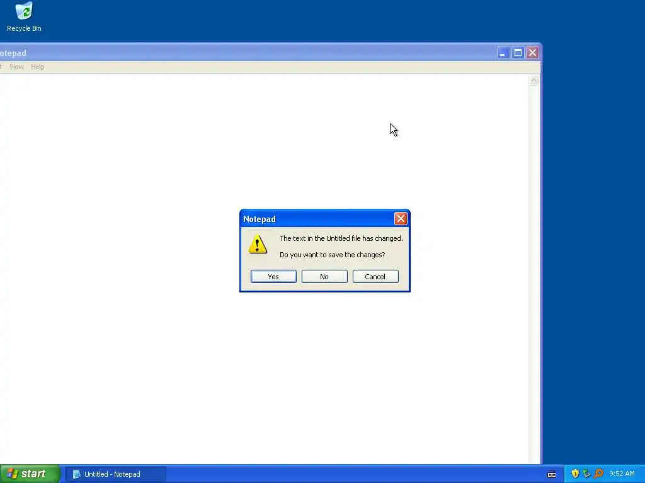Click the network connection tray icon
The height and width of the screenshot is (483, 645).
[x=586, y=474]
